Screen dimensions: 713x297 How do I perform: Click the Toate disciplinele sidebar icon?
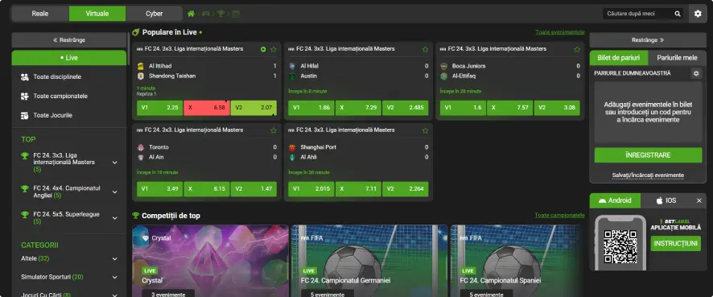tap(25, 76)
